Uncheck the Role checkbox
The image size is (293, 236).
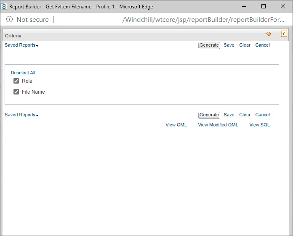(16, 81)
